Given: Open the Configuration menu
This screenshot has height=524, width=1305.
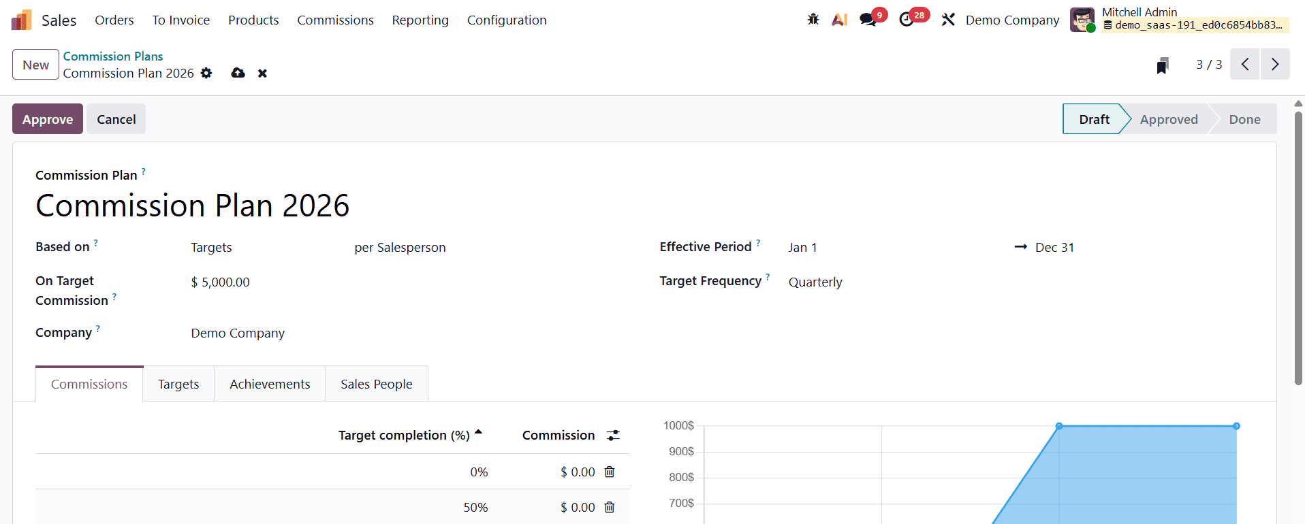Looking at the screenshot, I should click(507, 20).
